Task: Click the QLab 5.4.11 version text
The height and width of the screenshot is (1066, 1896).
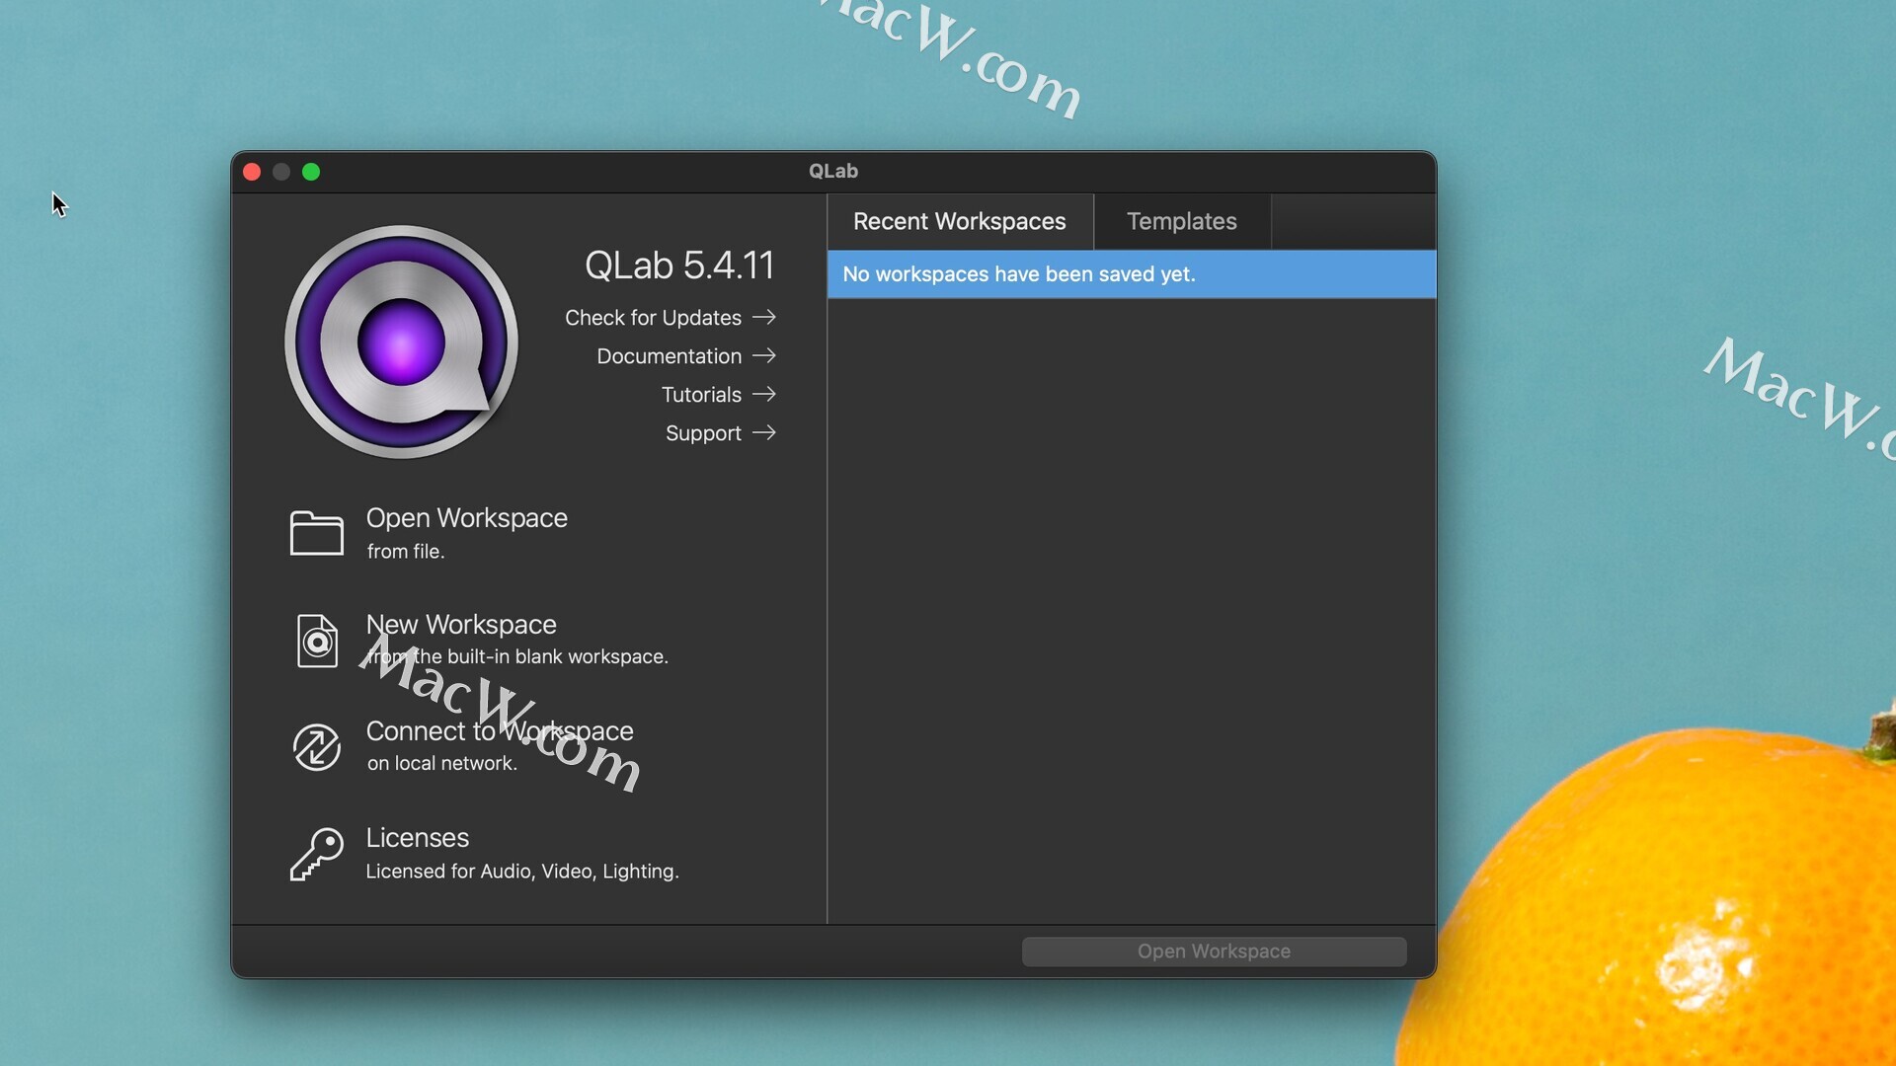Action: point(679,266)
